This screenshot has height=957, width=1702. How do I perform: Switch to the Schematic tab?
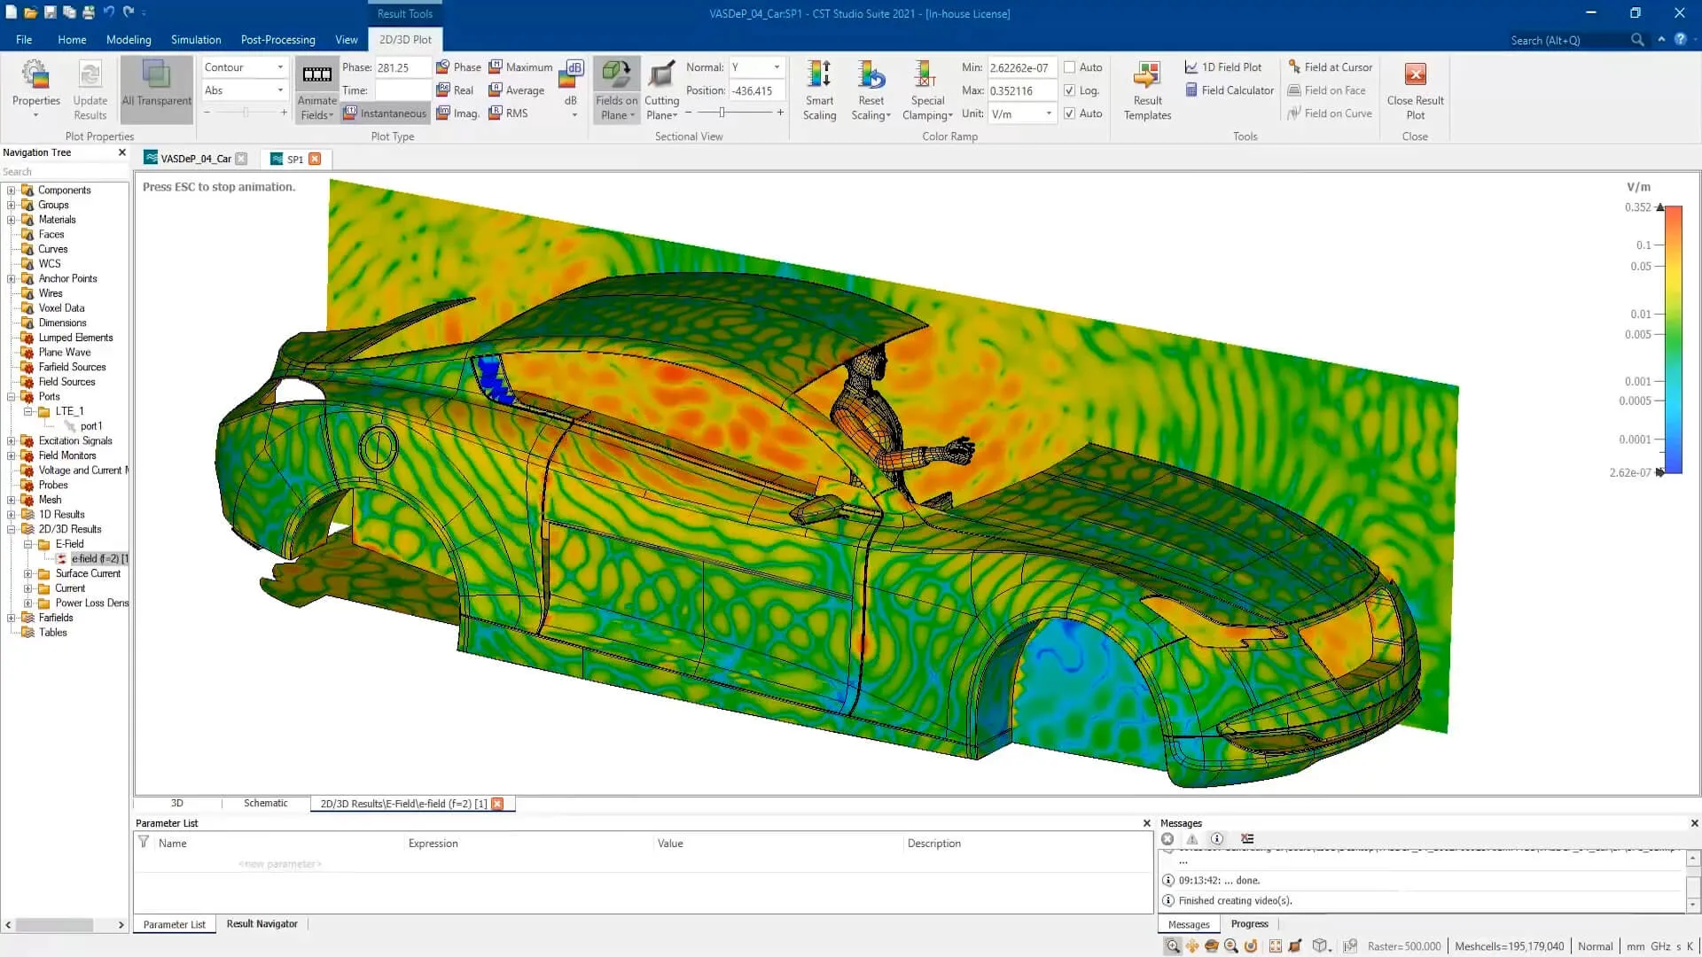[x=264, y=803]
